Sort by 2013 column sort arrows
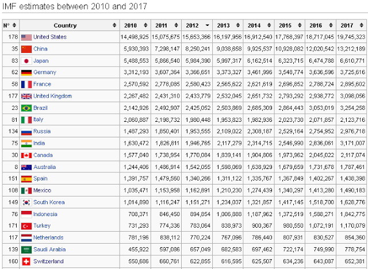This screenshot has width=368, height=269. [238, 25]
